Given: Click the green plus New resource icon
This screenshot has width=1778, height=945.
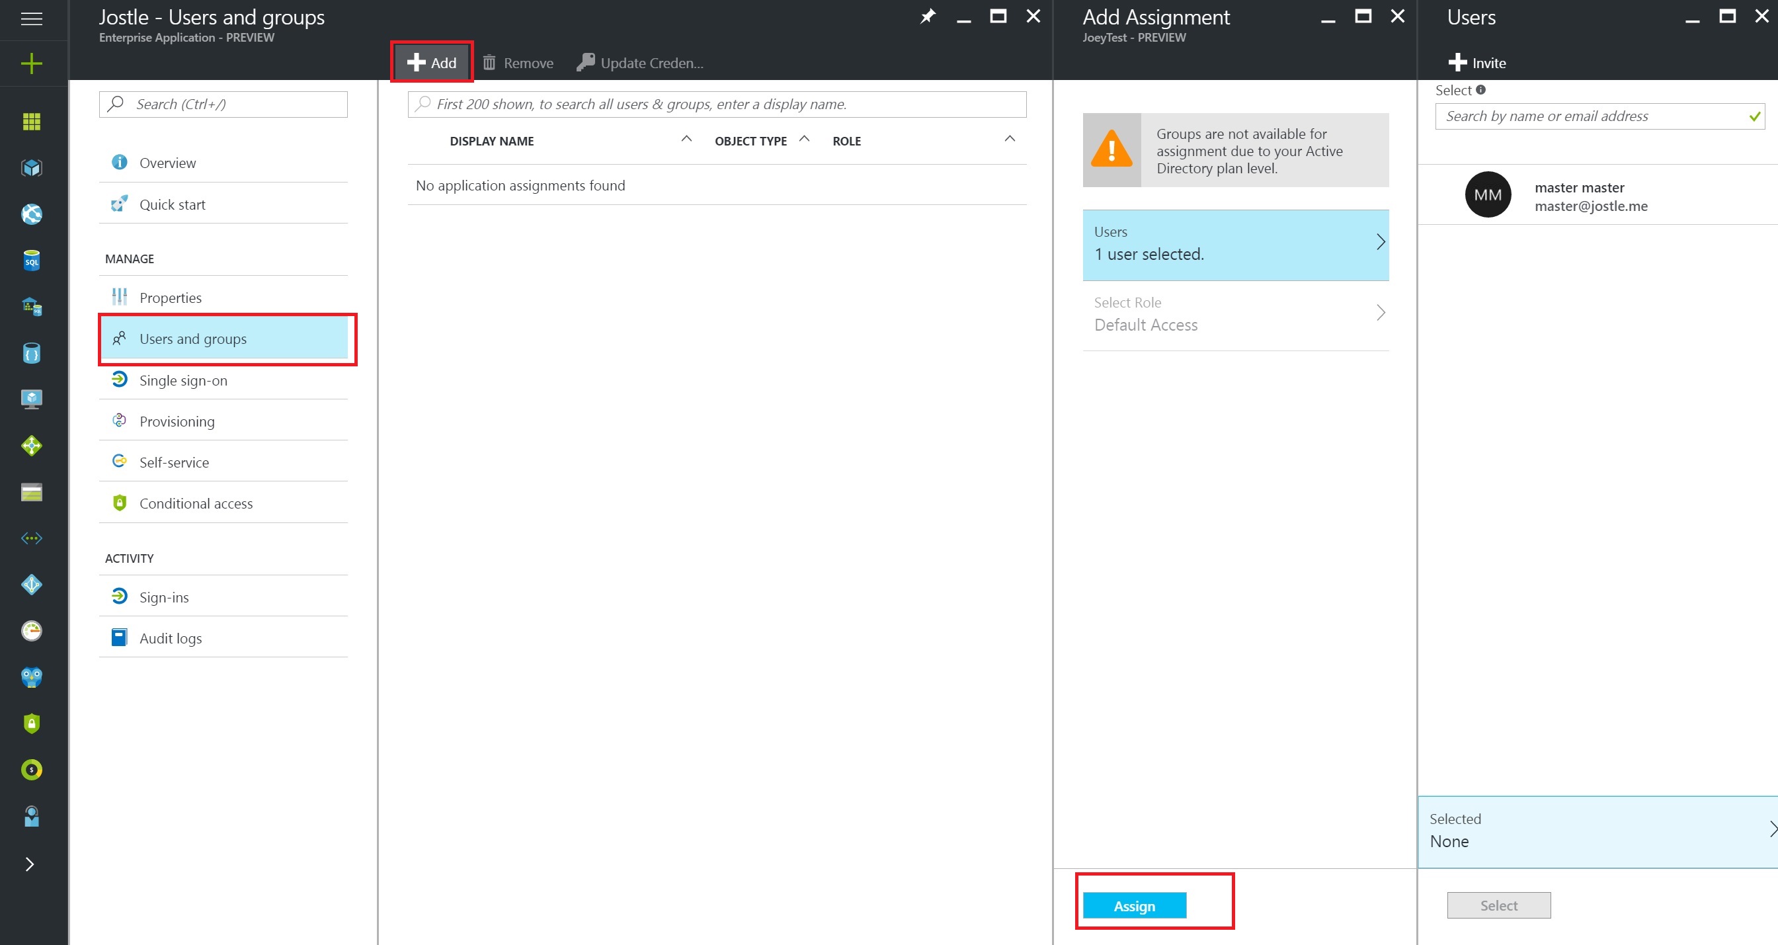Looking at the screenshot, I should coord(32,64).
